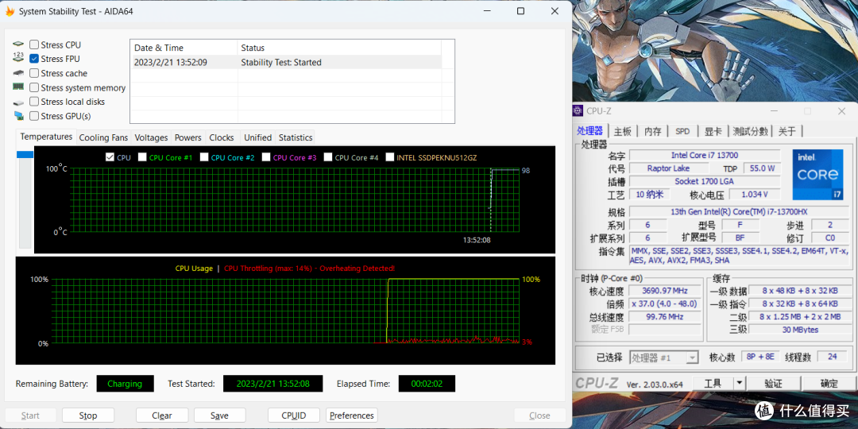Open the Statistics tab
This screenshot has height=429, width=858.
[x=296, y=138]
